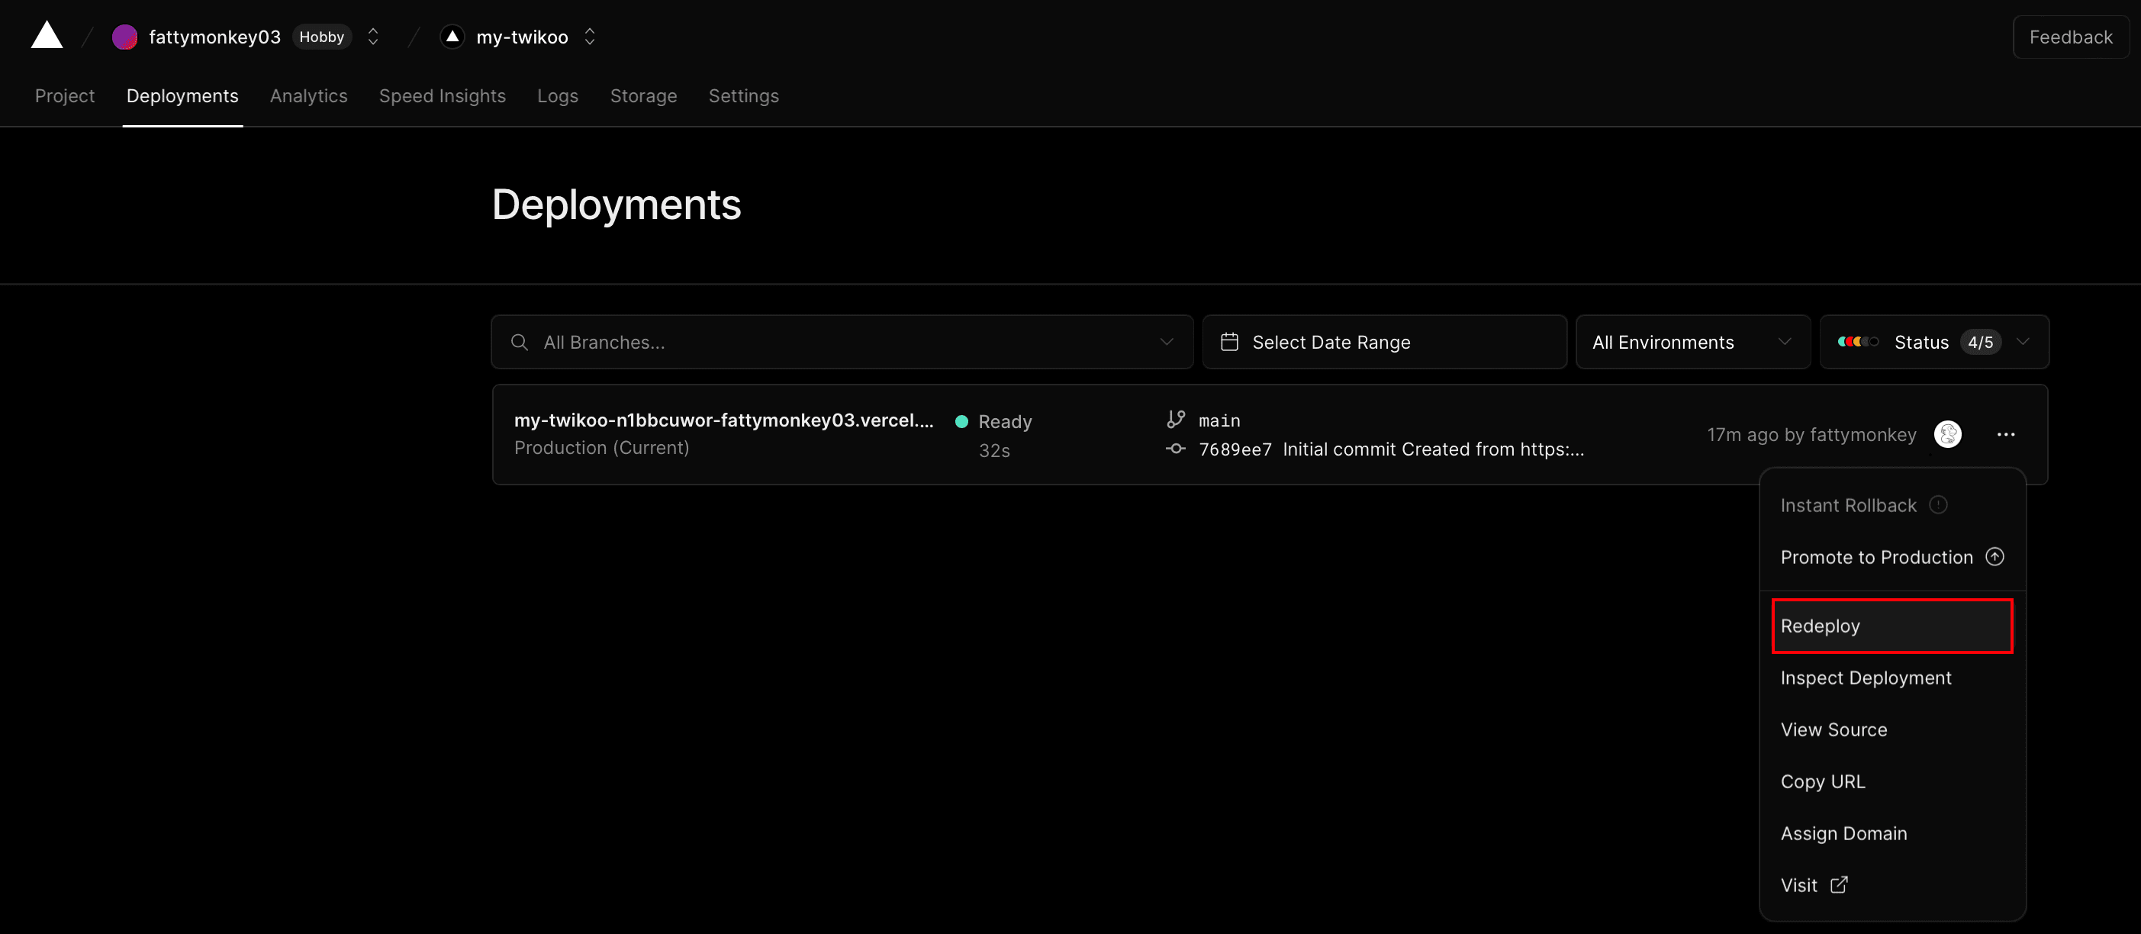Click the colored status dots icon
2141x934 pixels.
[x=1858, y=342]
